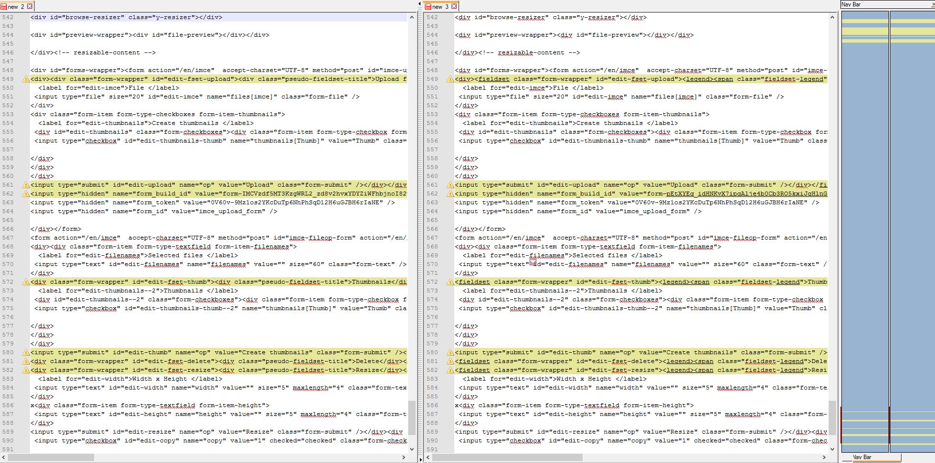Click the warning icon on line 582 in new 2

point(25,370)
